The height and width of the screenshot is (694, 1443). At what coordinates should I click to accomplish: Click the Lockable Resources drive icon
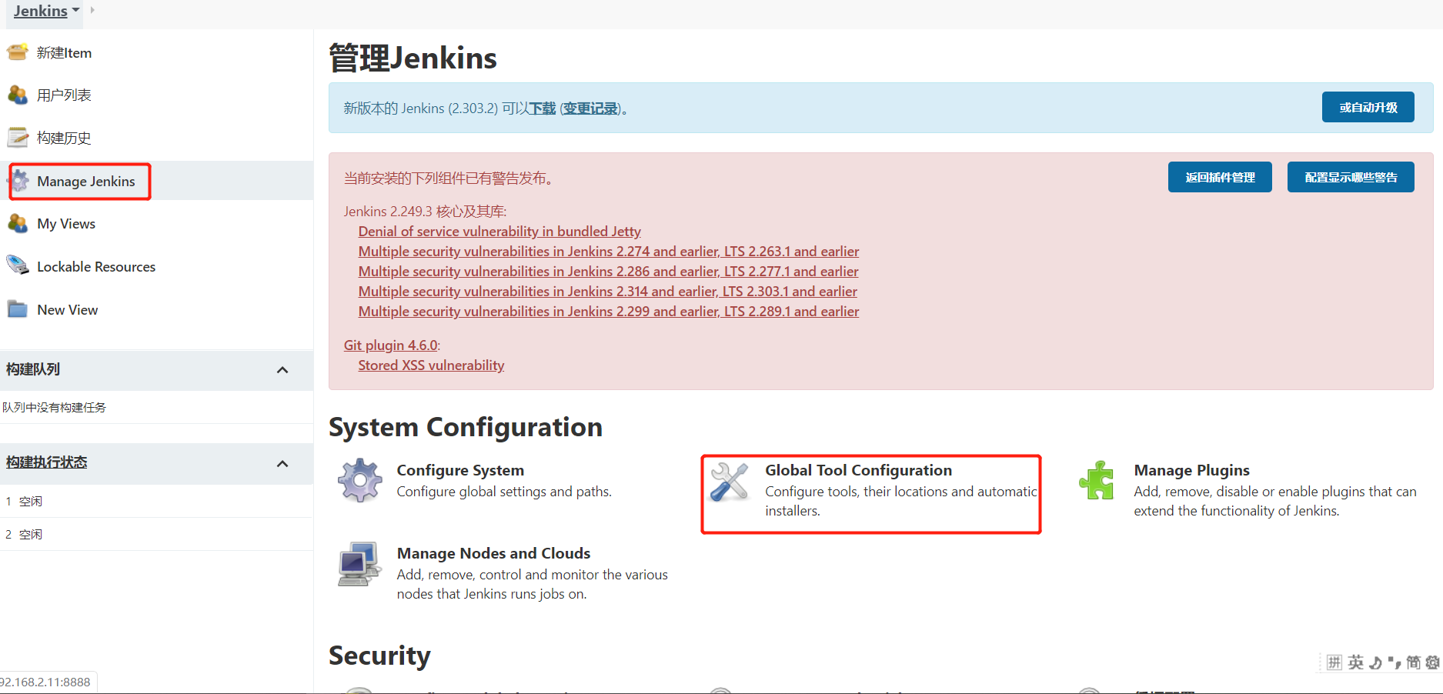tap(18, 266)
